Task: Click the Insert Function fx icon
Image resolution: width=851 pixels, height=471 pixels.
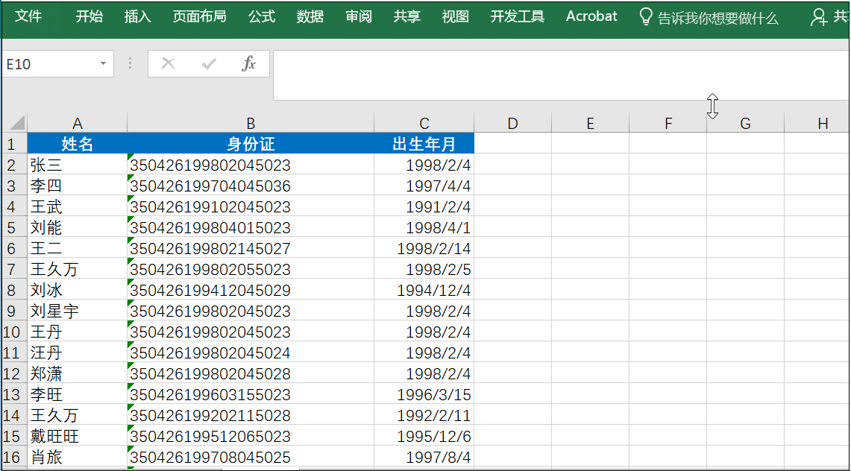Action: pos(249,64)
